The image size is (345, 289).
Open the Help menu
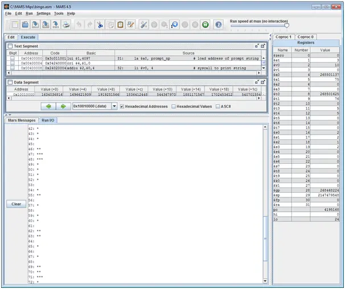coord(71,14)
